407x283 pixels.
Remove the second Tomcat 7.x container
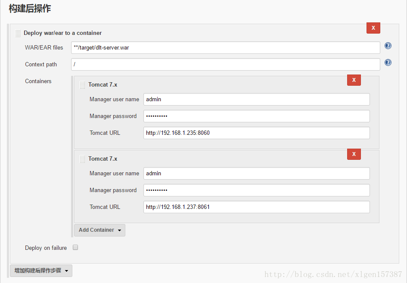pos(354,154)
